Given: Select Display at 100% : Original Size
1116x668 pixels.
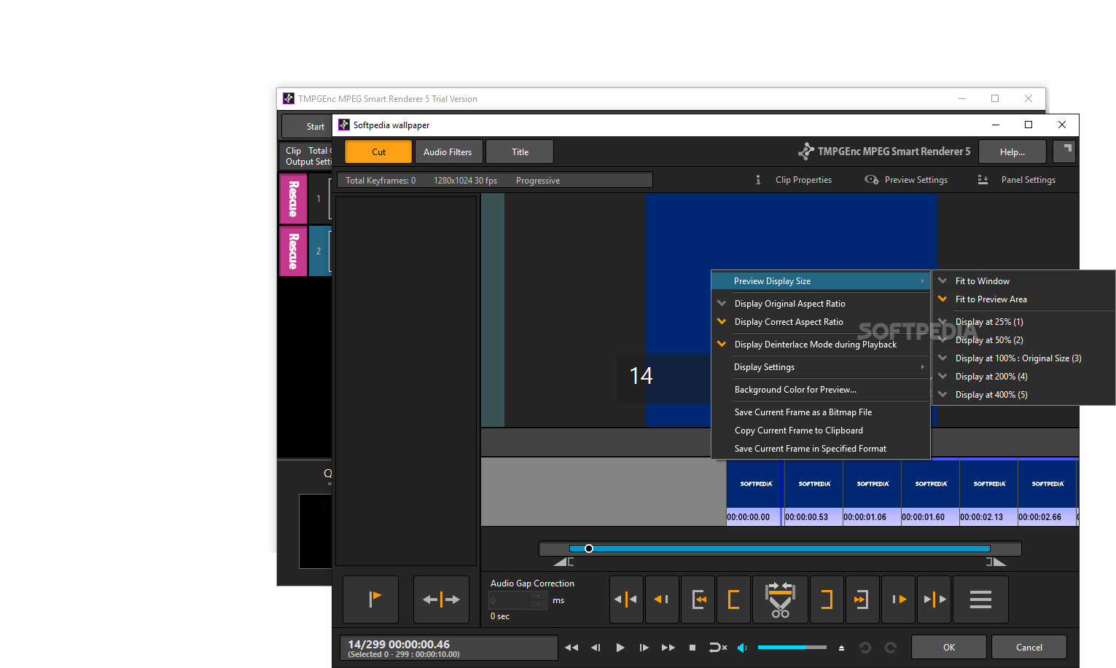Looking at the screenshot, I should tap(1024, 358).
